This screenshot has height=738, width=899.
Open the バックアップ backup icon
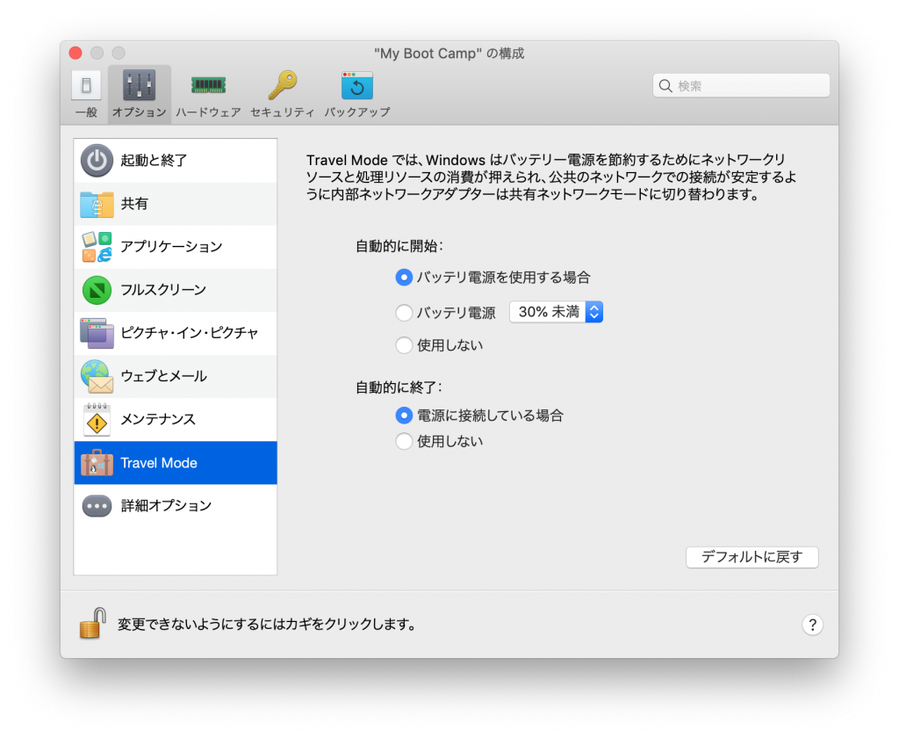[x=357, y=85]
